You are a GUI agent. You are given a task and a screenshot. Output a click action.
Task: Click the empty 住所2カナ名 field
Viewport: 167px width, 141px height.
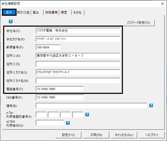coord(78,81)
